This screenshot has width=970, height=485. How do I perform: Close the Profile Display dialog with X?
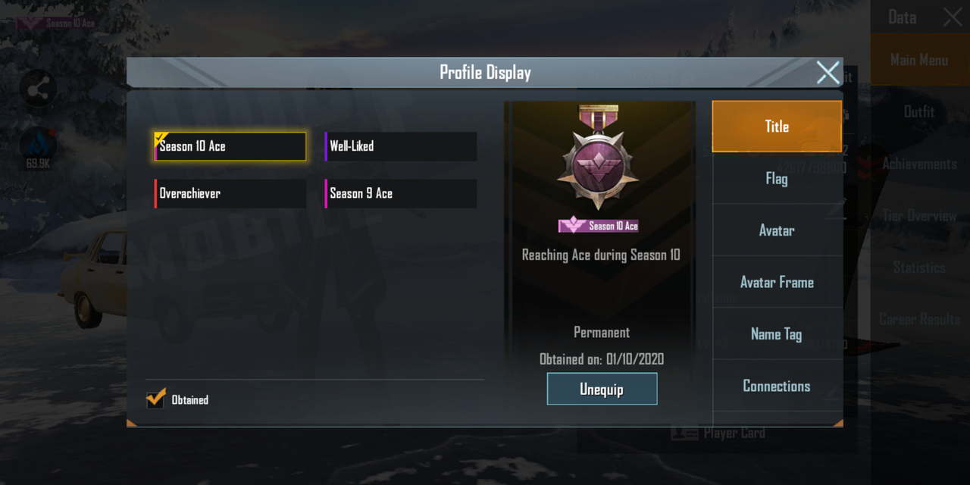coord(828,73)
